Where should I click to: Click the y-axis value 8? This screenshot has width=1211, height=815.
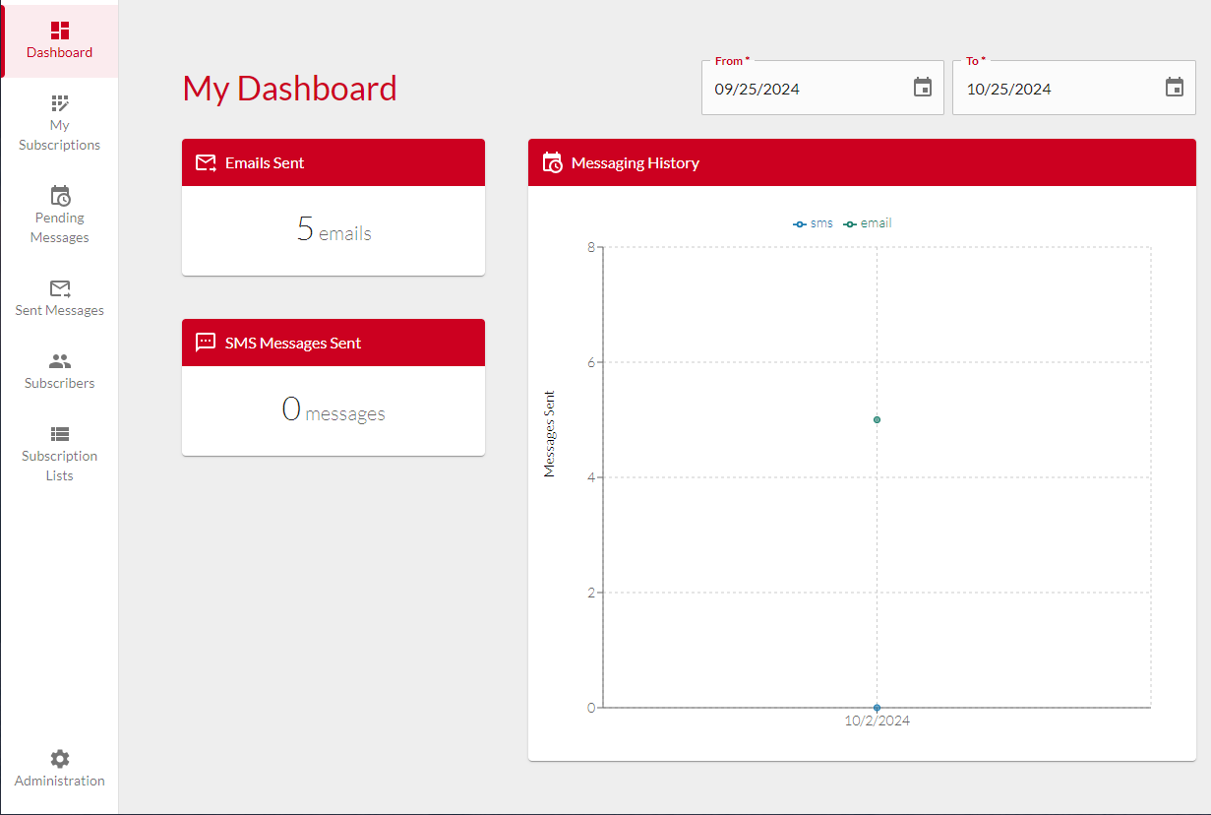pos(591,247)
